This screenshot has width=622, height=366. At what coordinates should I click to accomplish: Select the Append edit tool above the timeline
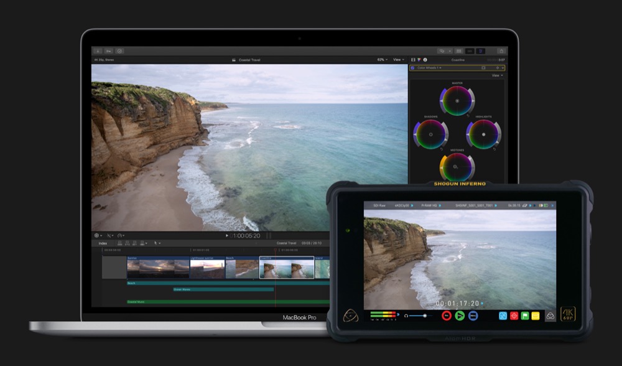[x=135, y=243]
